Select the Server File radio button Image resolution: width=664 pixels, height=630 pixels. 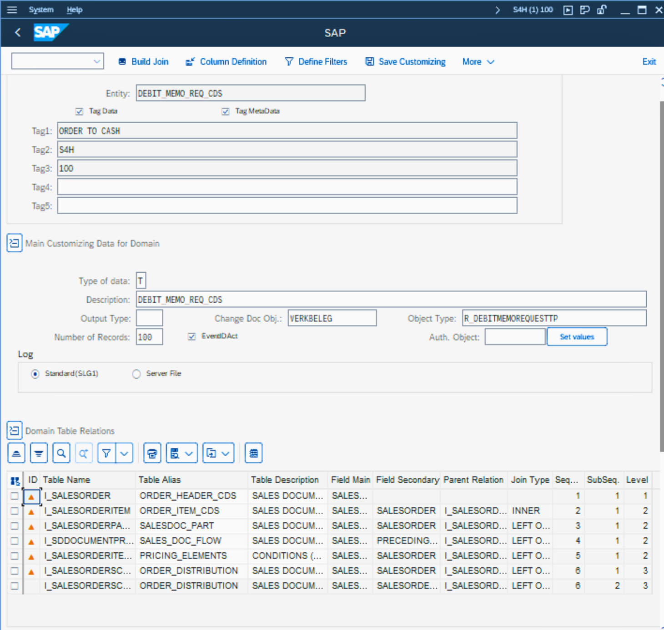click(136, 374)
